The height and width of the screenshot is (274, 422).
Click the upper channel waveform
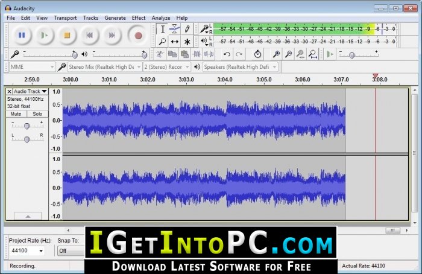click(x=204, y=120)
